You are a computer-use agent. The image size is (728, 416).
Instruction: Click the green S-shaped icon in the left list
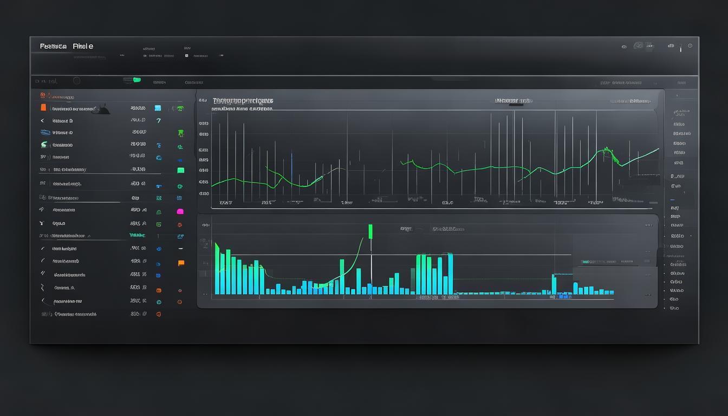pyautogui.click(x=43, y=145)
